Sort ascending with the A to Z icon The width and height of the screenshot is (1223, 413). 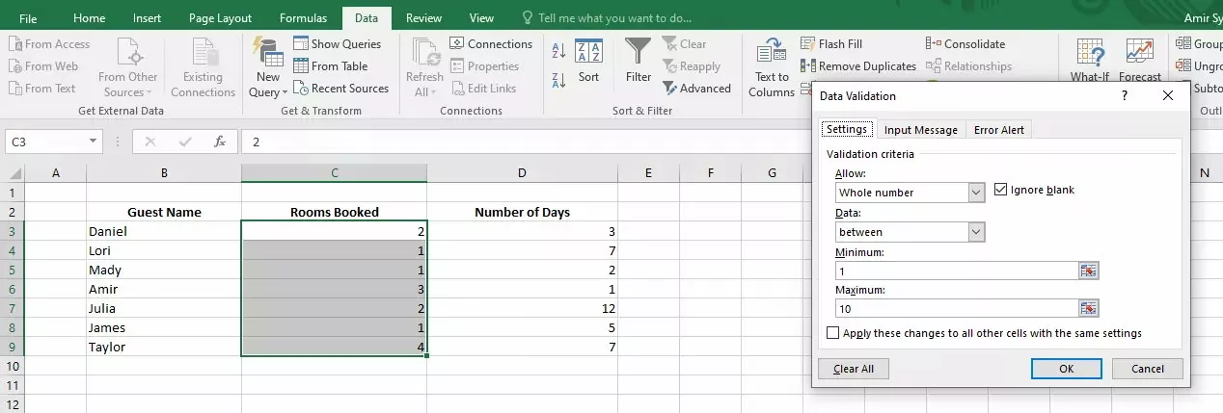coord(558,51)
